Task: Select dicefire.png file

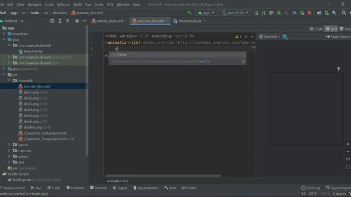Action: [33, 128]
